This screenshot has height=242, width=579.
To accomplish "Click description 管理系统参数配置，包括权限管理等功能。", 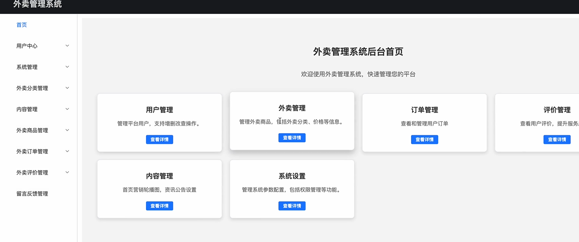I will click(292, 190).
